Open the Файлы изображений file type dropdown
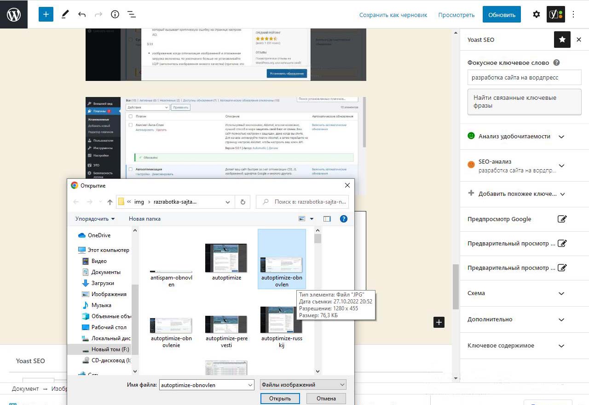589x405 pixels. [303, 385]
